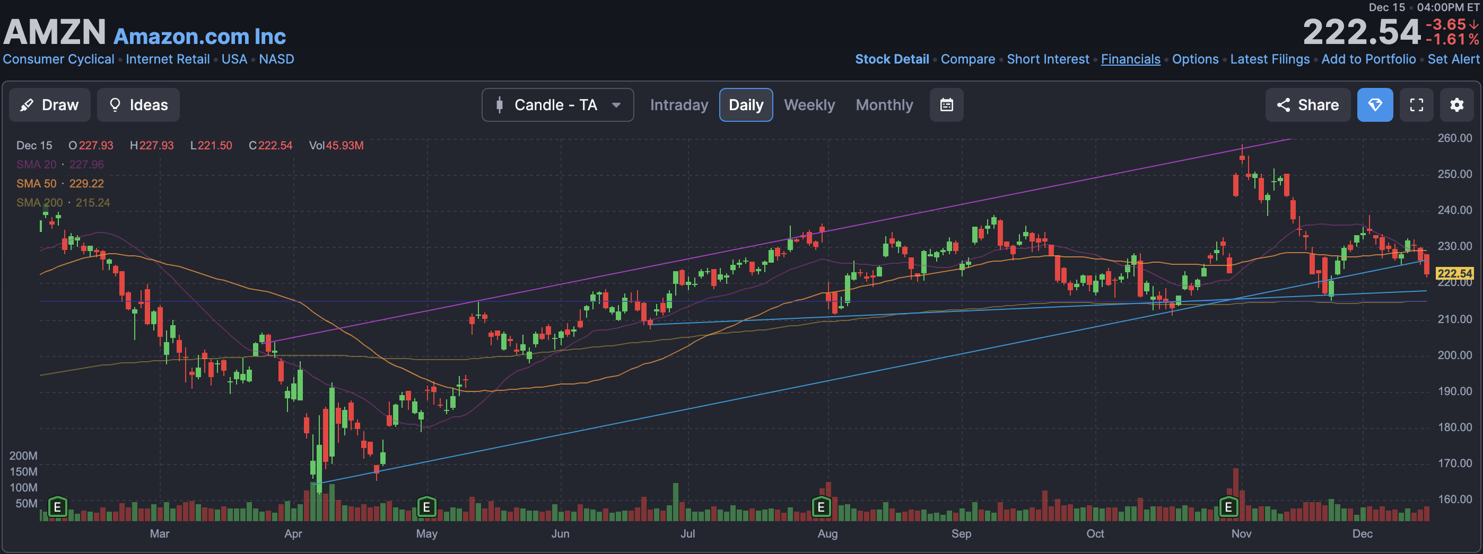Open the Short Interest link
The image size is (1483, 554).
click(x=1048, y=59)
